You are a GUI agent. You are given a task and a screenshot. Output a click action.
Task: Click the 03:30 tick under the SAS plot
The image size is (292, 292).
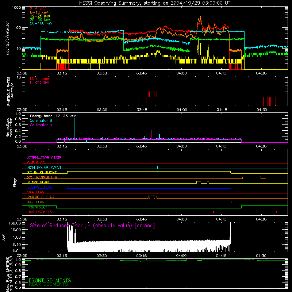pyautogui.click(x=102, y=256)
